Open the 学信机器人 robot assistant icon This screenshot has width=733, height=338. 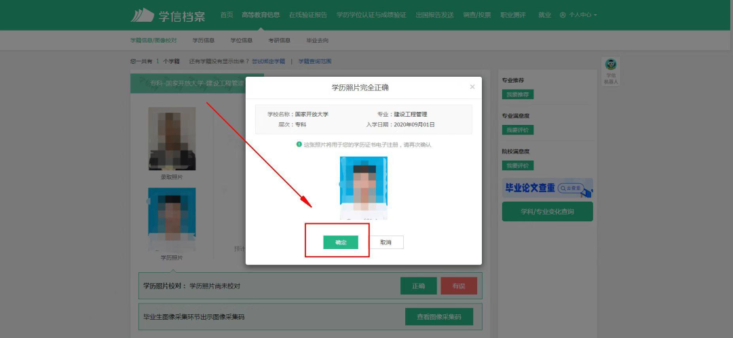click(x=611, y=71)
